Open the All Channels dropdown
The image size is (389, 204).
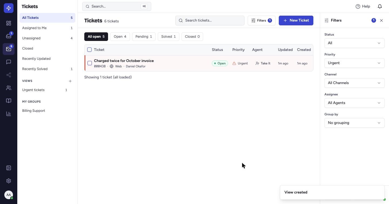coord(354,83)
